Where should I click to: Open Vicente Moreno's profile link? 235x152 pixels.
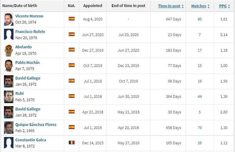point(29,16)
